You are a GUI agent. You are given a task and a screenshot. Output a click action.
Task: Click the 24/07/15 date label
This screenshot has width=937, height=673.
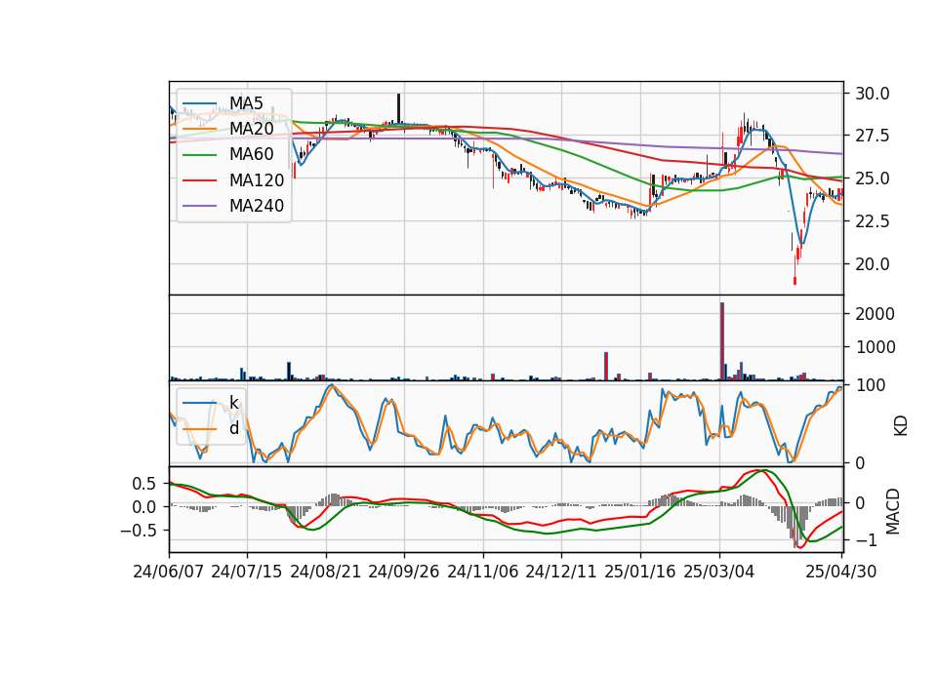click(247, 572)
